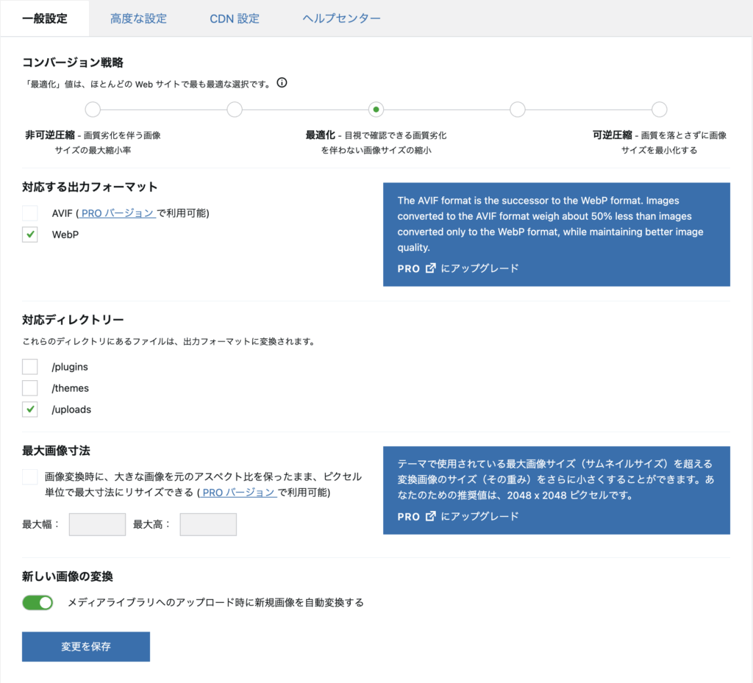Click the 可逆圧縮 label under the slider
Viewport: 753px width, 683px height.
(613, 135)
